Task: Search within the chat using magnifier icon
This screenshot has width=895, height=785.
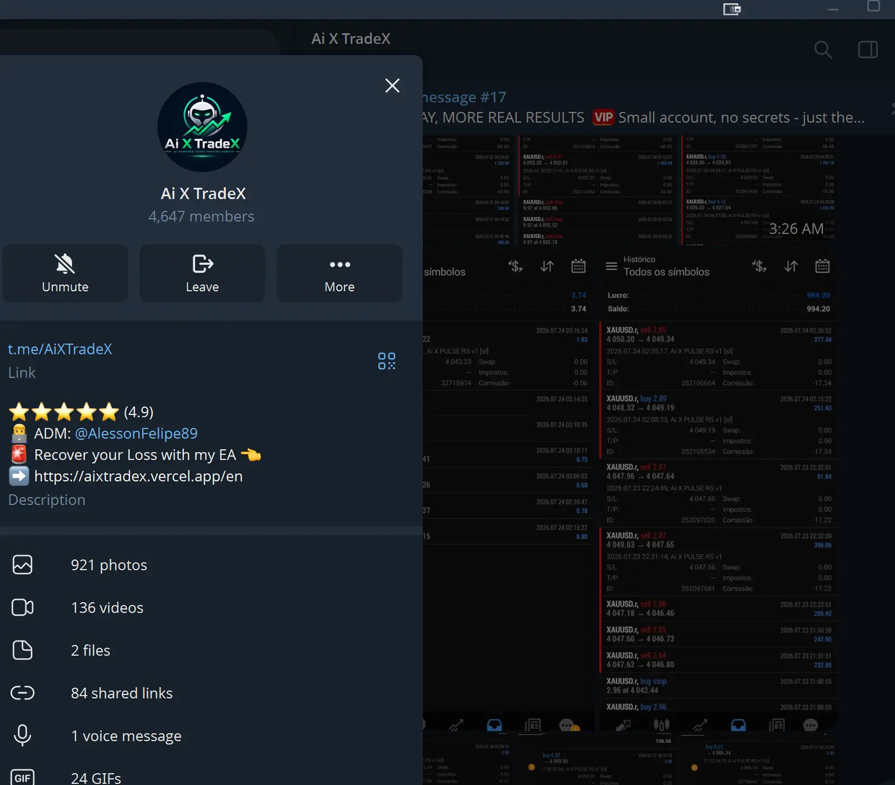Action: pyautogui.click(x=823, y=50)
